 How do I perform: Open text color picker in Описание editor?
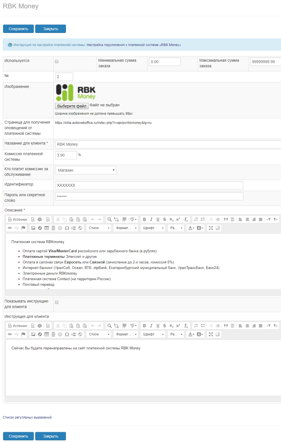(x=191, y=228)
